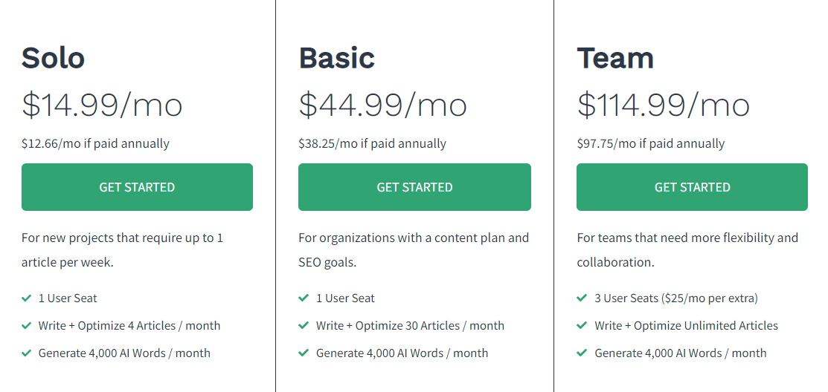Viewport: 828px width, 392px height.
Task: Click checkmark beside Solo's 1 User Seat
Action: coord(27,298)
